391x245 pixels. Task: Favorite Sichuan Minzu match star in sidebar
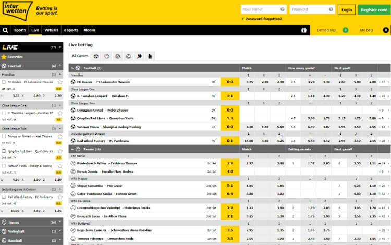click(x=60, y=166)
